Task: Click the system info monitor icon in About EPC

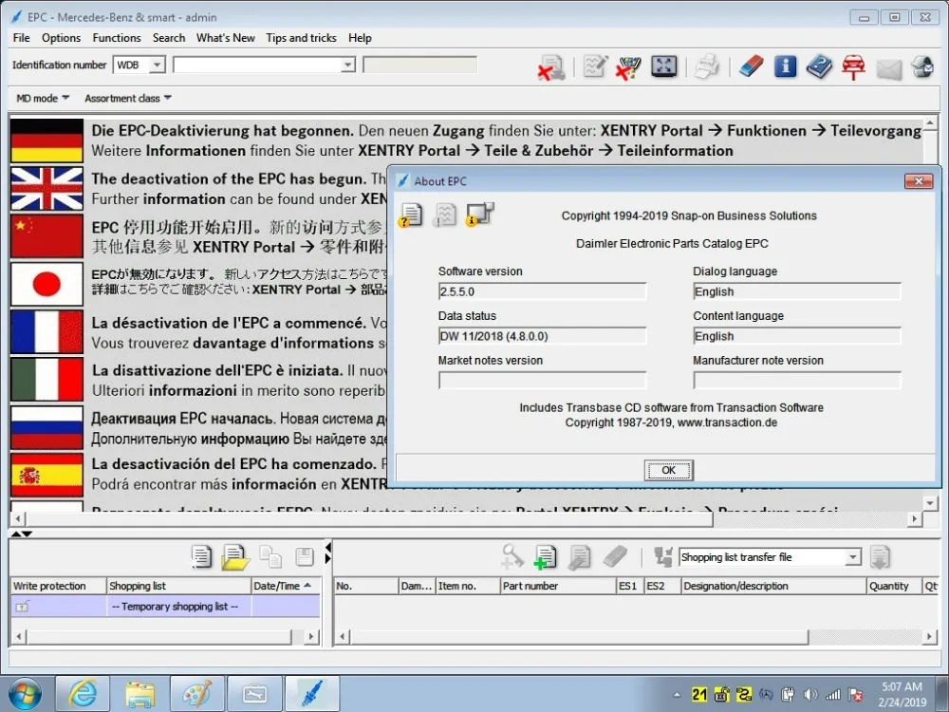Action: [x=480, y=215]
